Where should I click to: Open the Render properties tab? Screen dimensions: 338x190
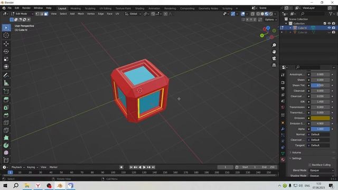pos(283,82)
